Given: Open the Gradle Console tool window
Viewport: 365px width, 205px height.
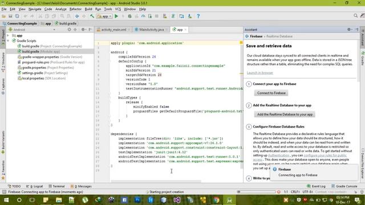Looking at the screenshot, I should pyautogui.click(x=344, y=186).
